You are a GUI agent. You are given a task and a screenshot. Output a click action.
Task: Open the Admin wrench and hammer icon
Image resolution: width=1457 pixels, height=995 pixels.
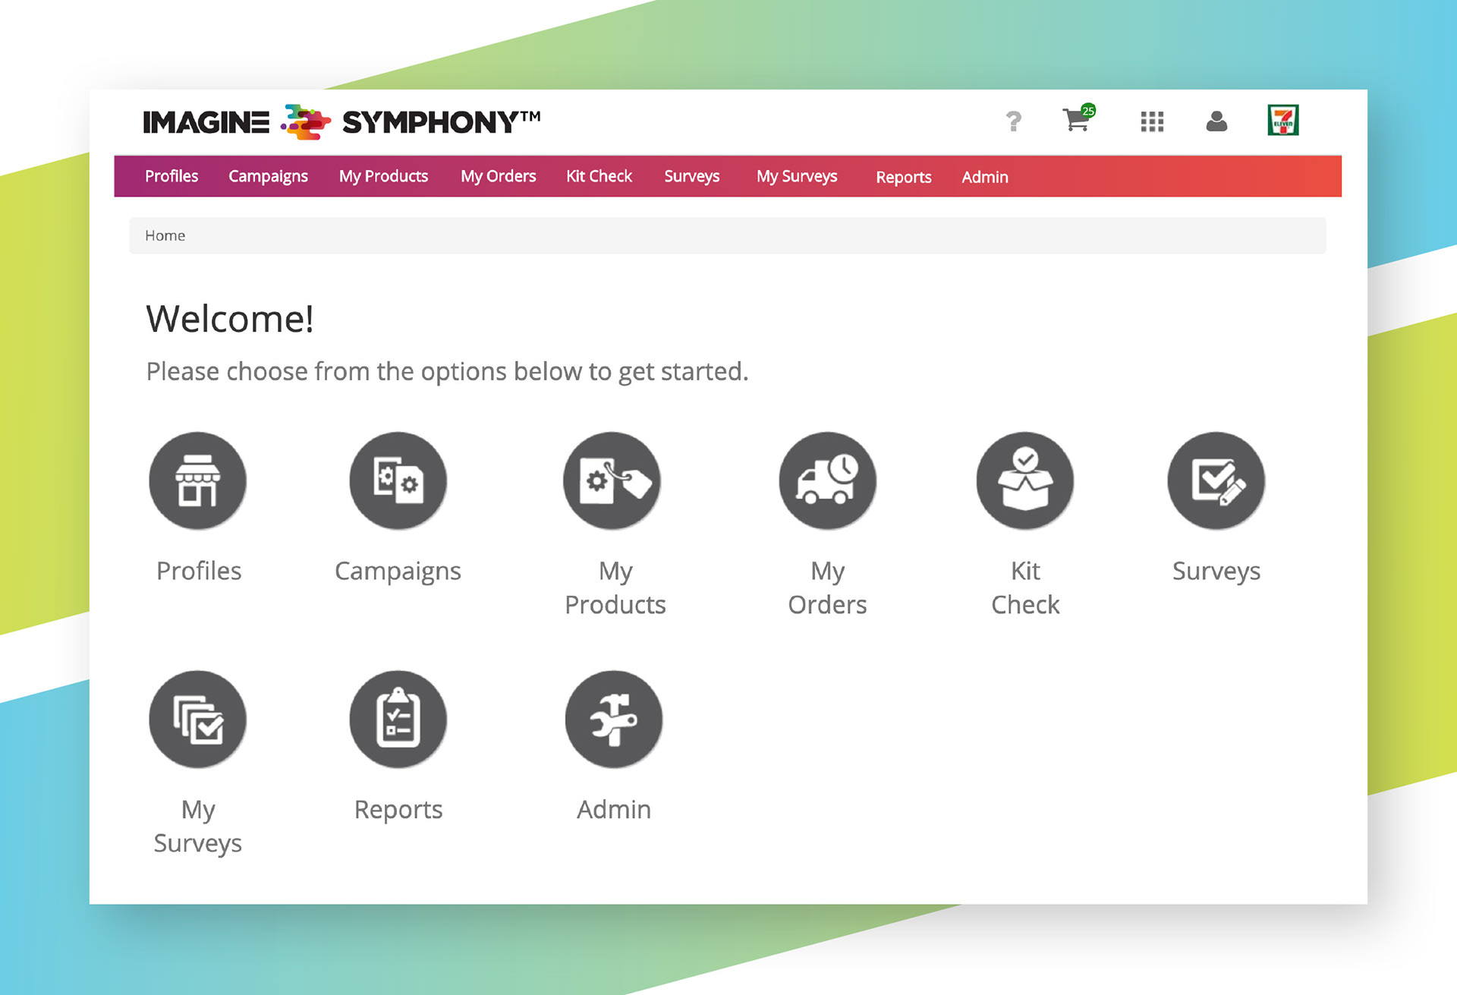pyautogui.click(x=614, y=719)
